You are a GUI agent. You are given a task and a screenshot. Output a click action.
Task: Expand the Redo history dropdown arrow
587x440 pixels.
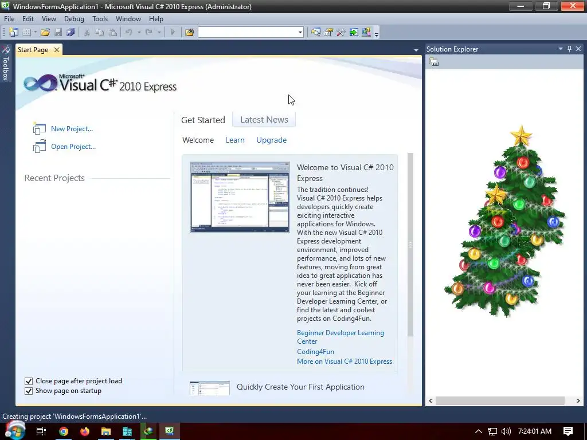(x=159, y=33)
